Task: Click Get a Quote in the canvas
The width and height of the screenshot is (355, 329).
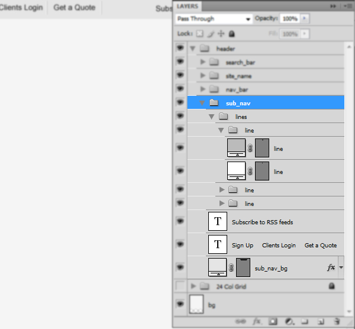Action: click(75, 8)
